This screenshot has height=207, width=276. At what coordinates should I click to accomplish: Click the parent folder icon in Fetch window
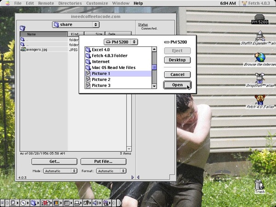tap(23, 28)
